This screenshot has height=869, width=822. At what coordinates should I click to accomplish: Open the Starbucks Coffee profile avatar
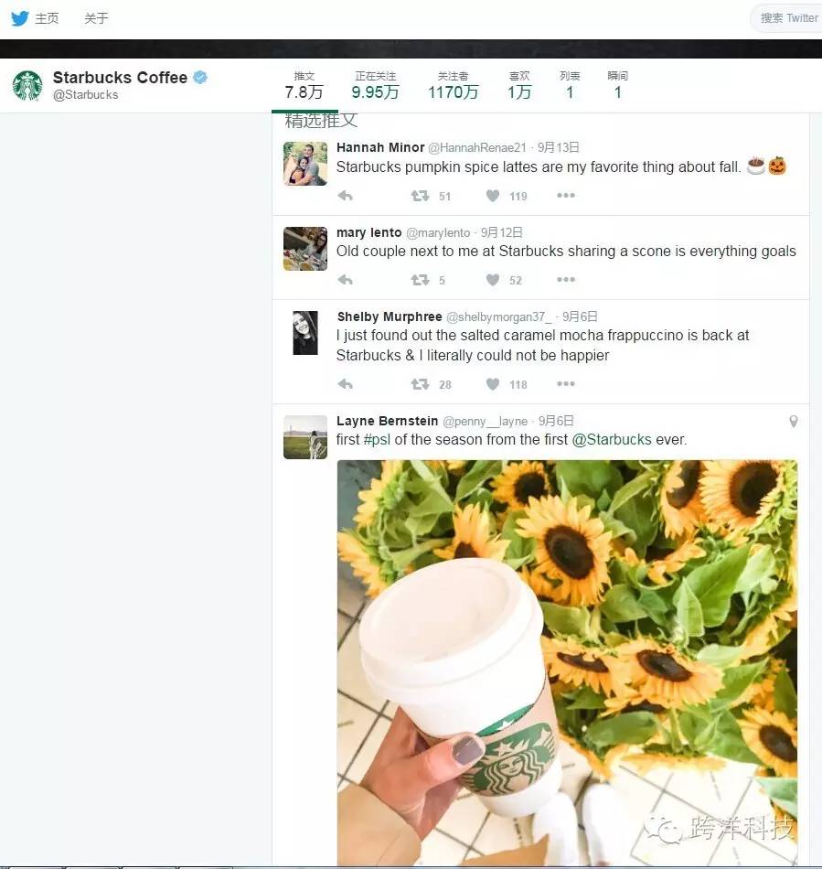(27, 85)
